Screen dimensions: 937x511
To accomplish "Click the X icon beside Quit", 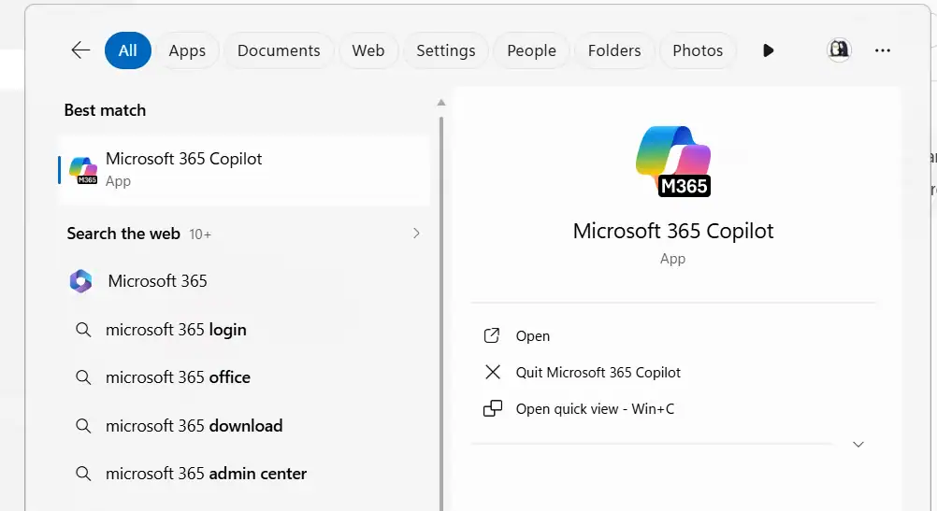I will [493, 373].
